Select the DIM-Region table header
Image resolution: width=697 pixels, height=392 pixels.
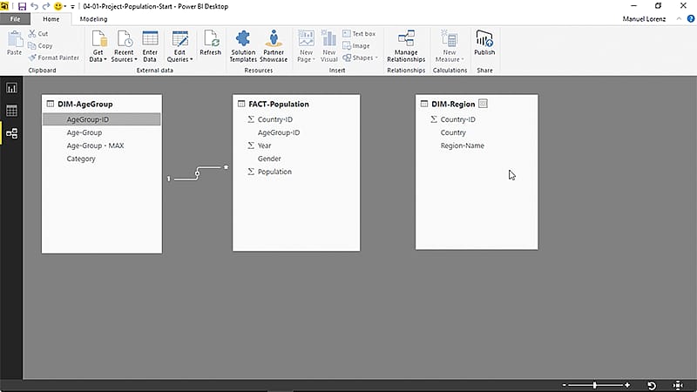(477, 104)
